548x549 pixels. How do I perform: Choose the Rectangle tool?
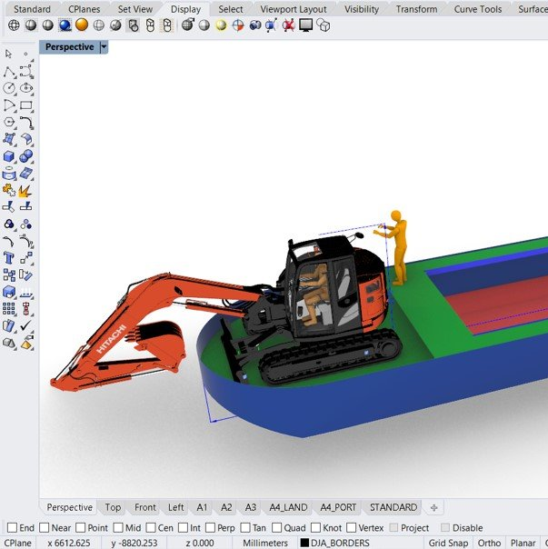point(26,105)
